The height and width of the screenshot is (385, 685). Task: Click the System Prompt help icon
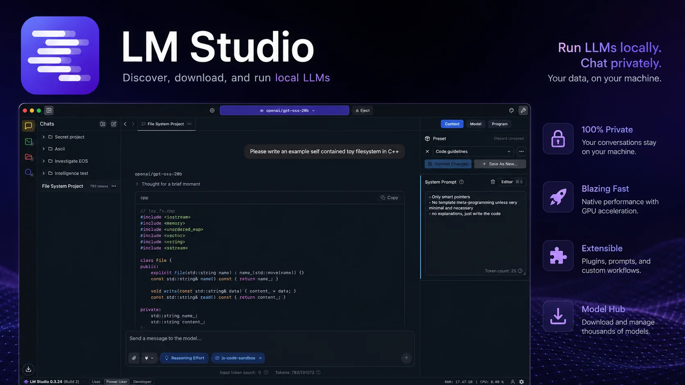461,182
